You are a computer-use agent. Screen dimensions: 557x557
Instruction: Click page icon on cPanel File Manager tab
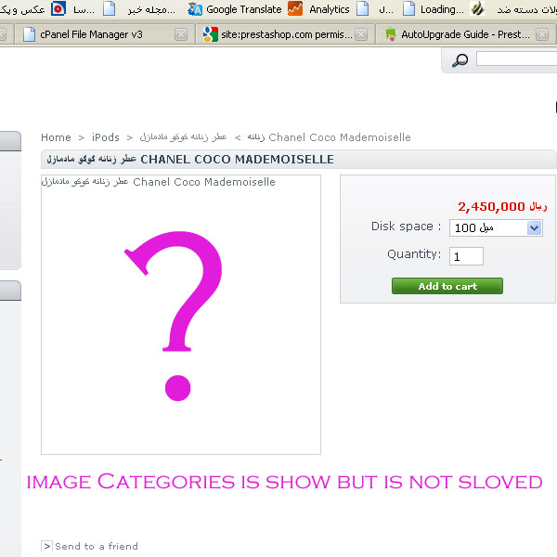point(29,34)
